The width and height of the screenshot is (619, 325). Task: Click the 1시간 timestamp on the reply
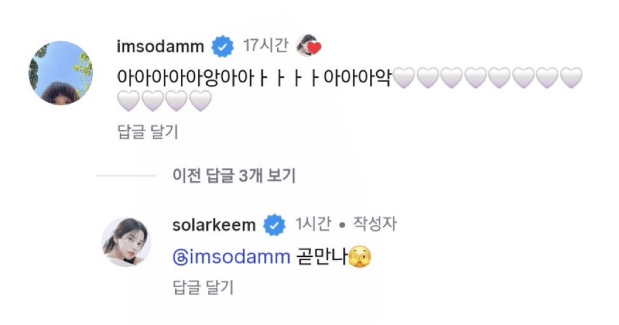coord(313,225)
